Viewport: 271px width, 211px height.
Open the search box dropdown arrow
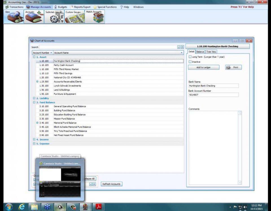(x=179, y=47)
